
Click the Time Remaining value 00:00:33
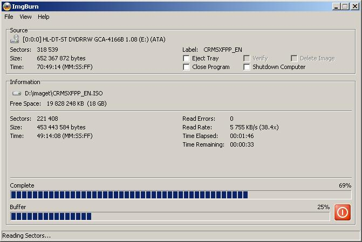242,144
